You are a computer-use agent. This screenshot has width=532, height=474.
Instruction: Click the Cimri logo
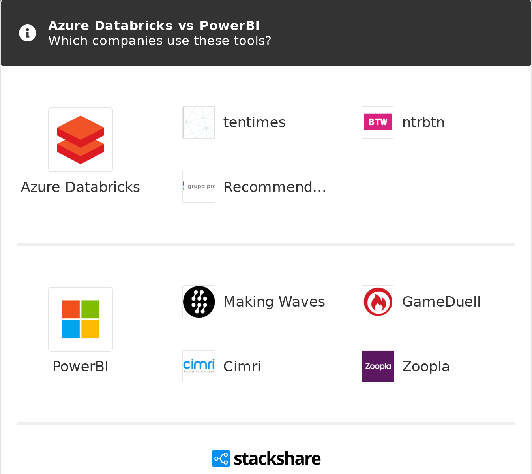(x=199, y=366)
